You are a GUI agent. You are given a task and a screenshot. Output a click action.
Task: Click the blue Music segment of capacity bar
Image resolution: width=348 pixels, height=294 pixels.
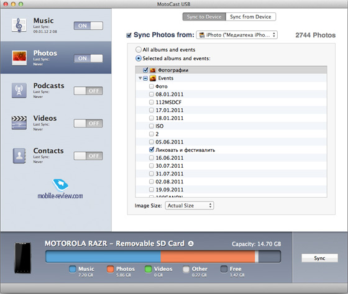pyautogui.click(x=103, y=257)
